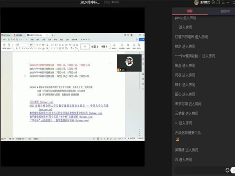Screen dimensions: 235x176
Task: Select the 视图 ribbon tab
Action: pyautogui.click(x=61, y=40)
